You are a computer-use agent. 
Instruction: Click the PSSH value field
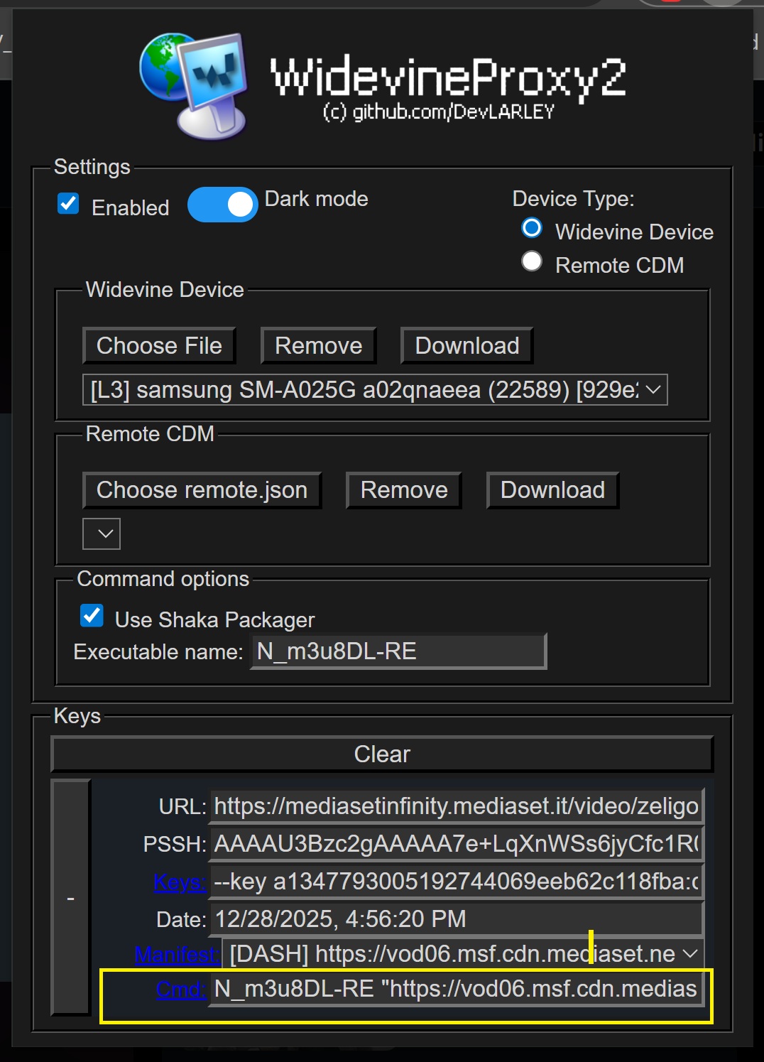[457, 844]
